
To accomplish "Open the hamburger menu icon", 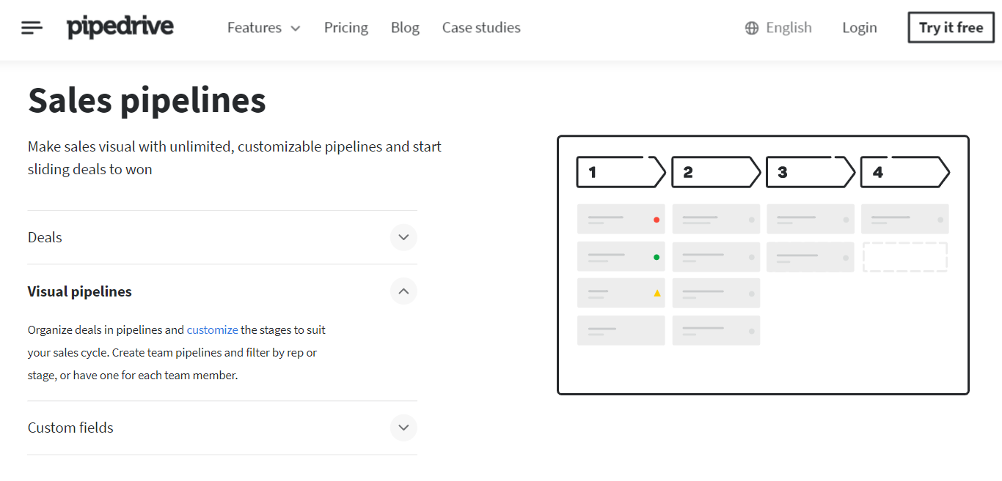I will pos(32,28).
